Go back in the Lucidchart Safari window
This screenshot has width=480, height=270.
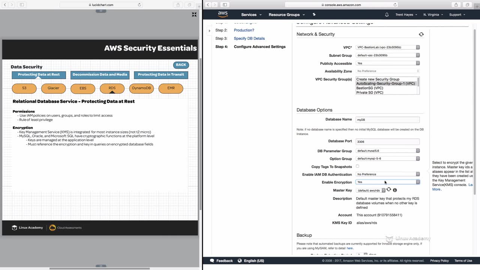[x=5, y=5]
